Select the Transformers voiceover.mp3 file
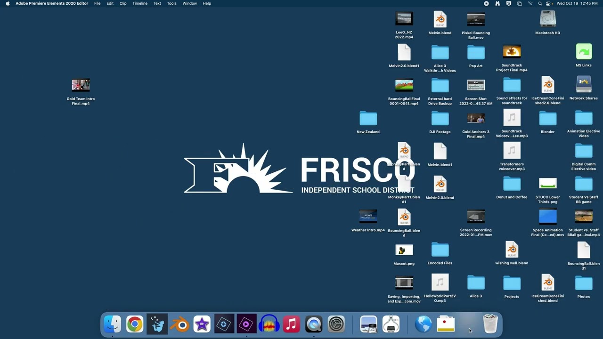 (x=512, y=151)
